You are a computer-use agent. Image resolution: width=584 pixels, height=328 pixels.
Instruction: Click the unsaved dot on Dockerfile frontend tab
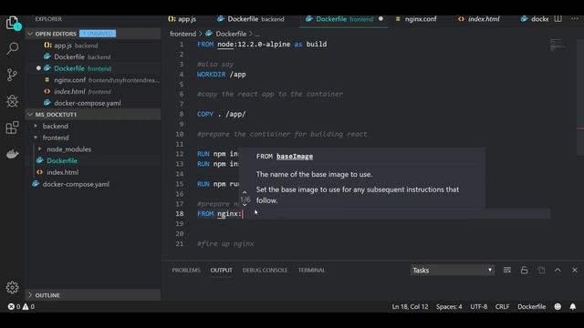coord(381,19)
